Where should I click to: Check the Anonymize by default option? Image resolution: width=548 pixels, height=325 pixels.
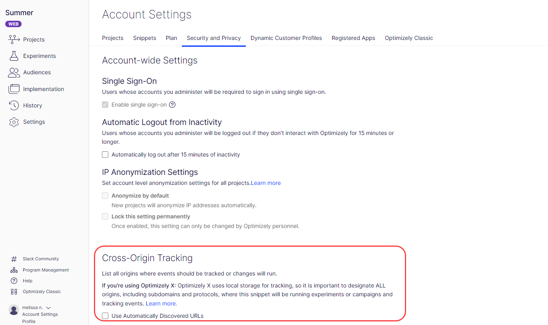(x=105, y=195)
